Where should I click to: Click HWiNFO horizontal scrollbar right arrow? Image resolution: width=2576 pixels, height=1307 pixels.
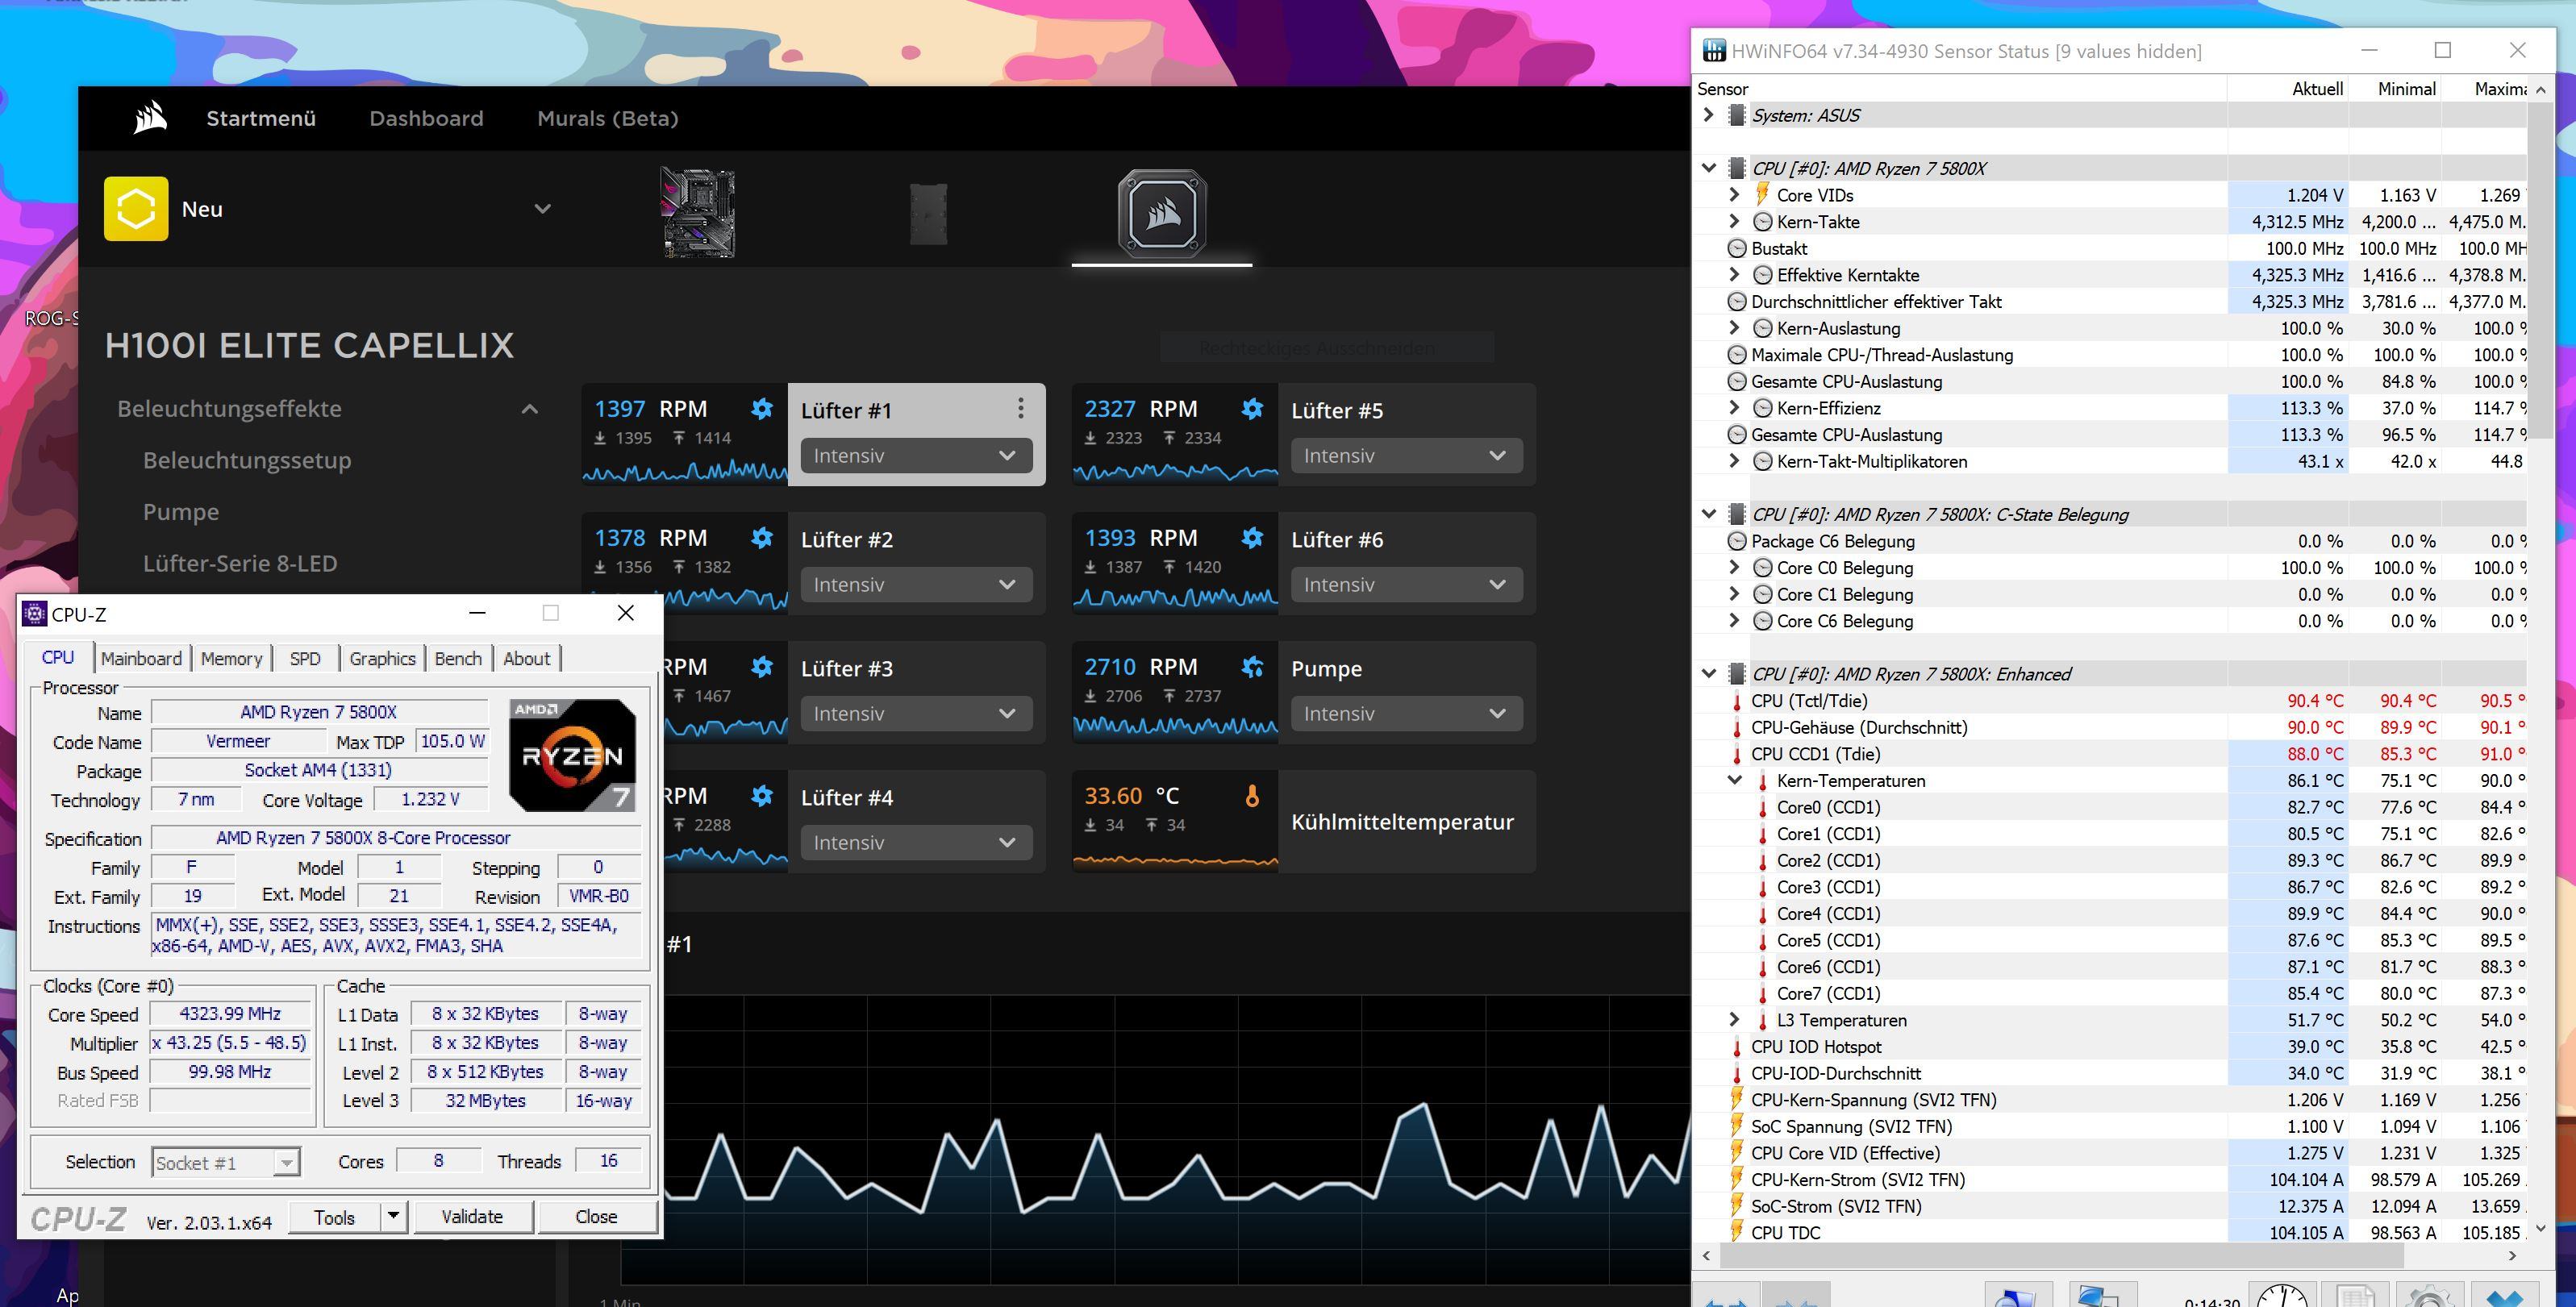pyautogui.click(x=2511, y=1255)
